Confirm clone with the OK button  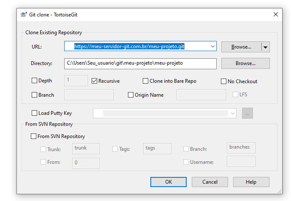(x=169, y=182)
